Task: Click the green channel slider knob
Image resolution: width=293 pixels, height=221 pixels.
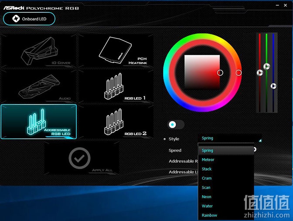Action: (x=267, y=66)
